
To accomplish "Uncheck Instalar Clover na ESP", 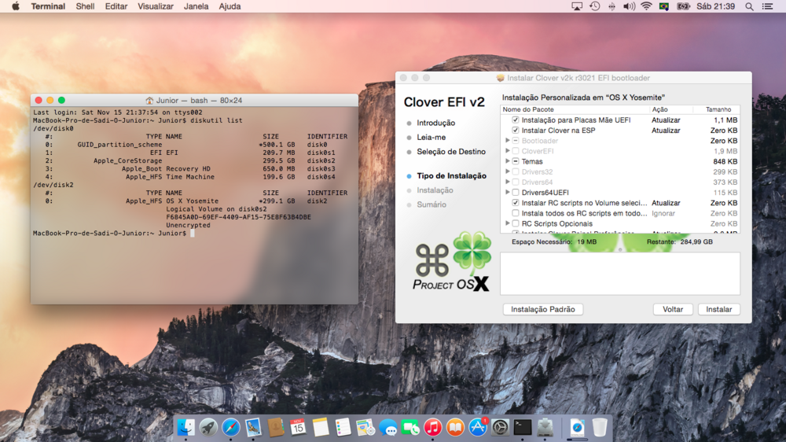I will pyautogui.click(x=516, y=131).
